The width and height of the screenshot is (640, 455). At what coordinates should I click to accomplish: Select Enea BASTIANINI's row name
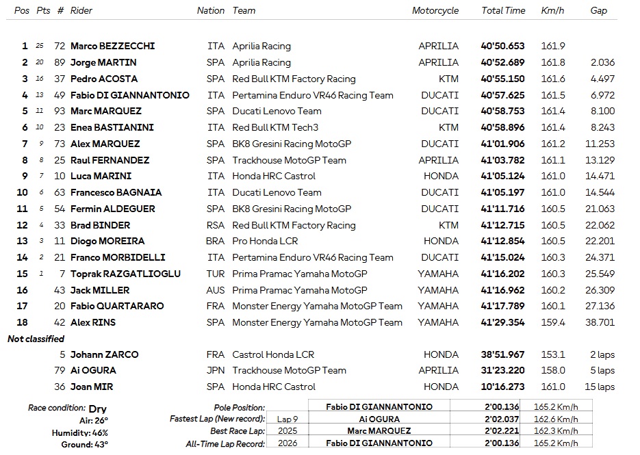coord(112,127)
